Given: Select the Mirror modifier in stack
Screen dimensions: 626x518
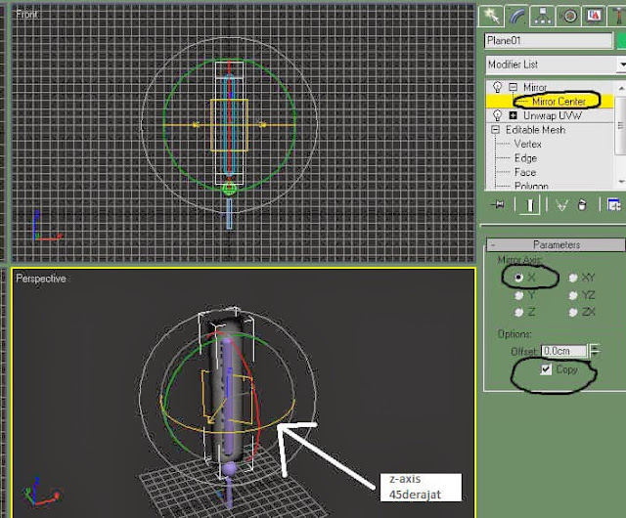Looking at the screenshot, I should click(x=535, y=87).
